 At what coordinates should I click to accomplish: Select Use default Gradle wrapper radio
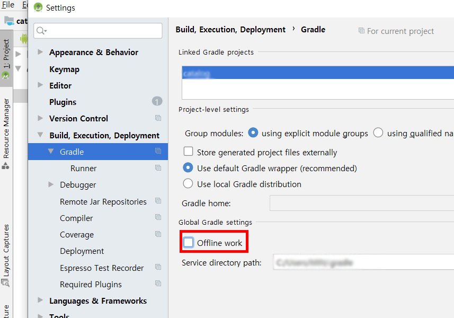(188, 167)
